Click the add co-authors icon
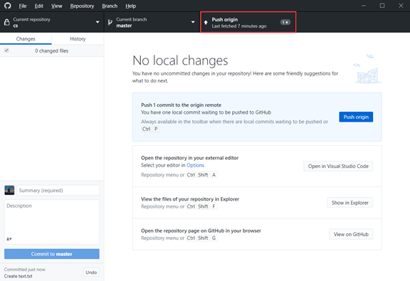 [x=9, y=238]
